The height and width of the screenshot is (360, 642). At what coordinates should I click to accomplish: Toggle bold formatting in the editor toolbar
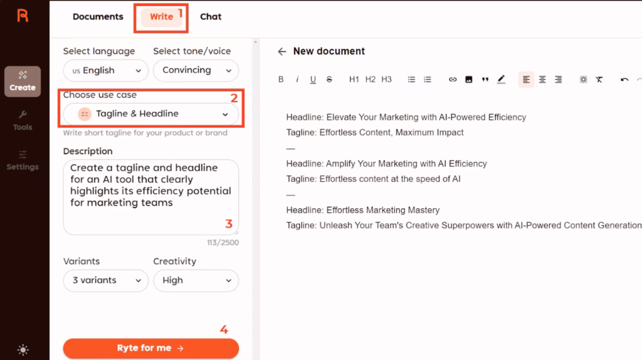point(281,80)
